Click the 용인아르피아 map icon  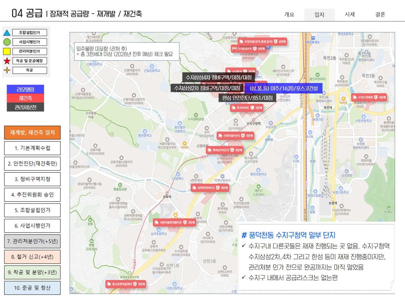click(x=318, y=75)
